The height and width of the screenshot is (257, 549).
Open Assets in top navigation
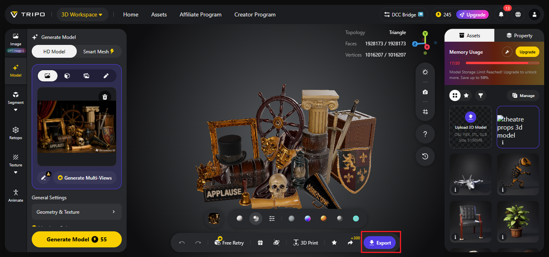point(159,15)
